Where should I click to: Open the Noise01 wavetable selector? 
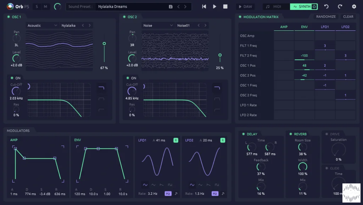pos(184,25)
